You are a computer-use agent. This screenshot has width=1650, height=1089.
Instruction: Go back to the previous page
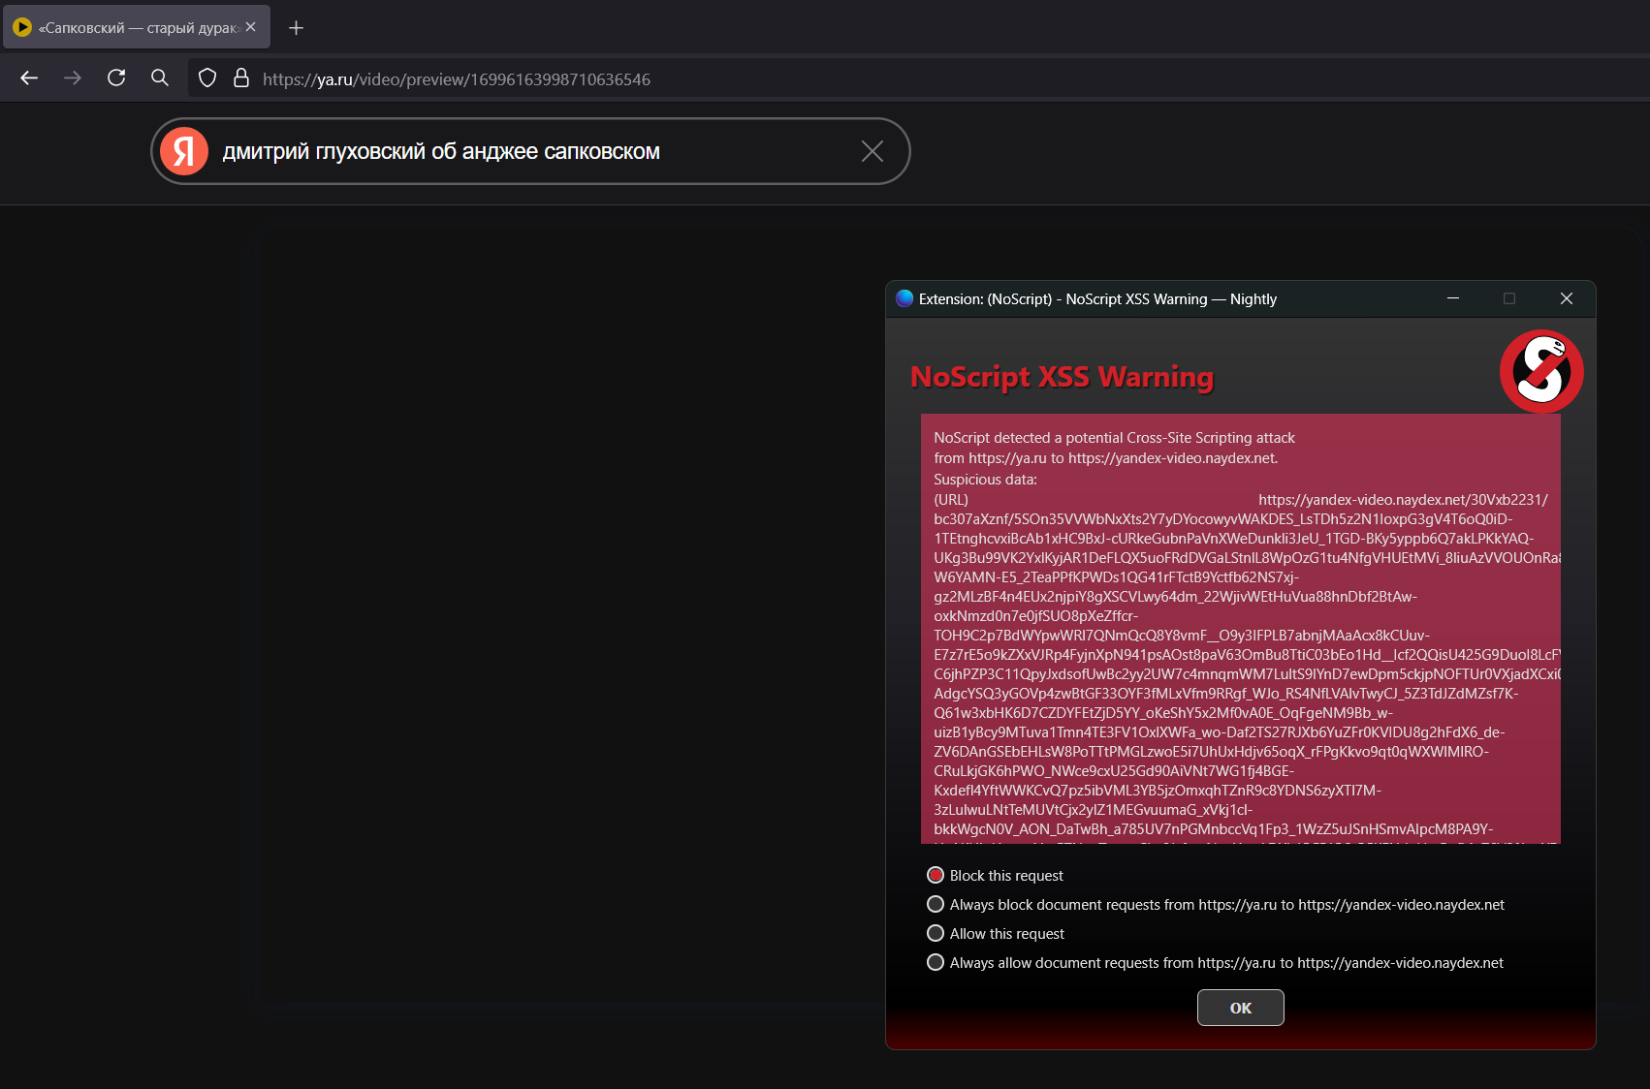pyautogui.click(x=29, y=78)
